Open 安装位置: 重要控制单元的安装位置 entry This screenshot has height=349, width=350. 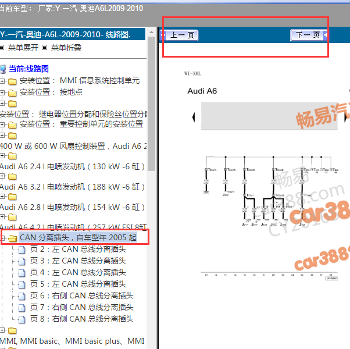pyautogui.click(x=81, y=124)
